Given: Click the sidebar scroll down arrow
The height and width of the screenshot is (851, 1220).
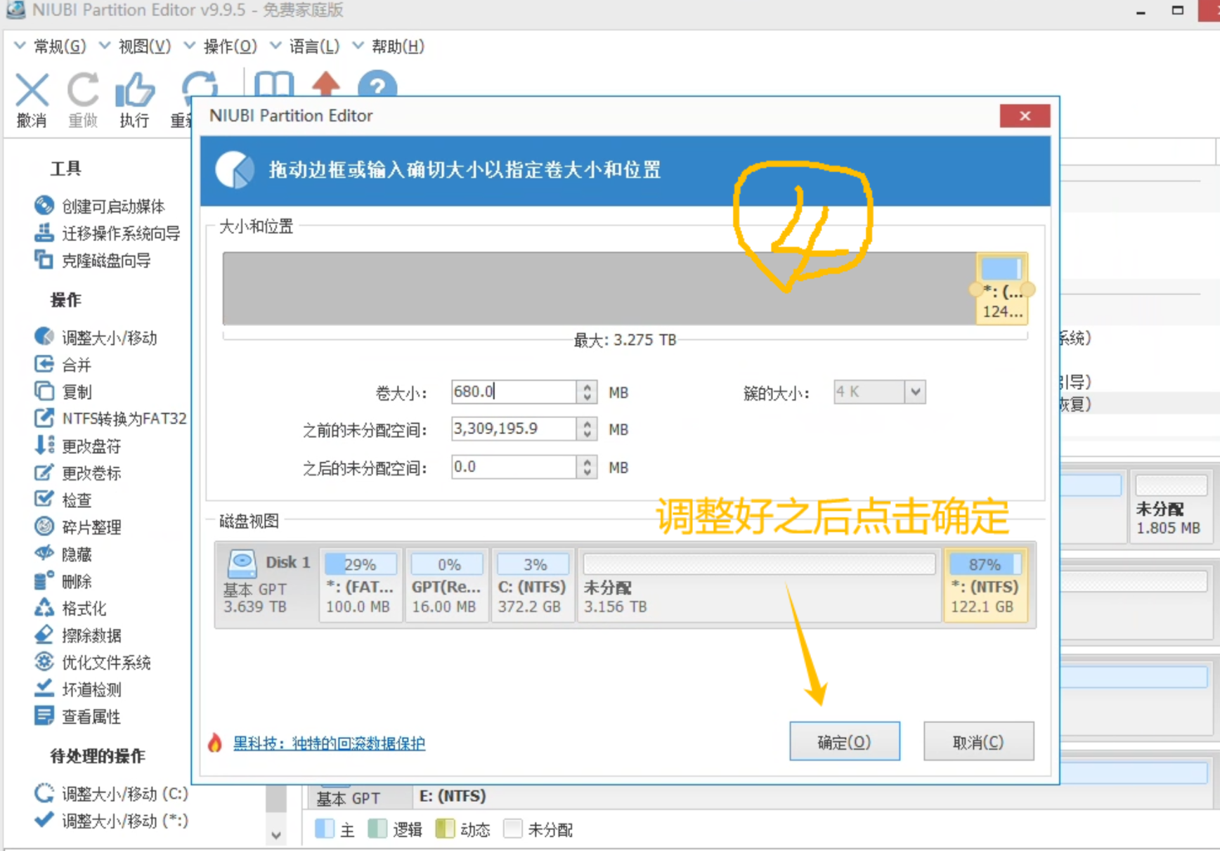Looking at the screenshot, I should coord(276,835).
